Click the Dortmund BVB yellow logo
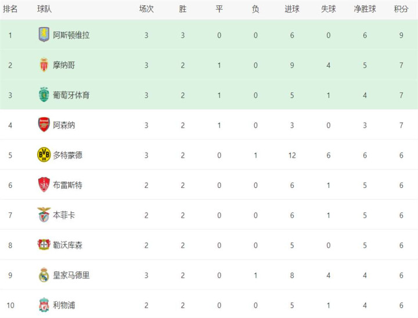 pyautogui.click(x=44, y=154)
